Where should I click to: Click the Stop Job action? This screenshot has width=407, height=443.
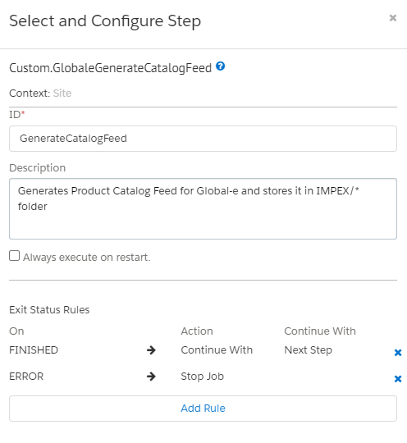(x=203, y=377)
